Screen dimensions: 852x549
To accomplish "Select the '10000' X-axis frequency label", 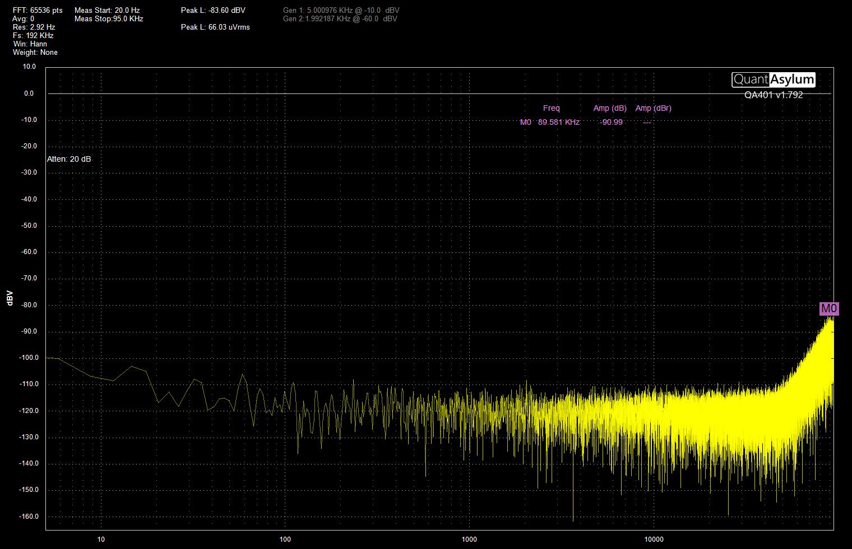I will 654,539.
